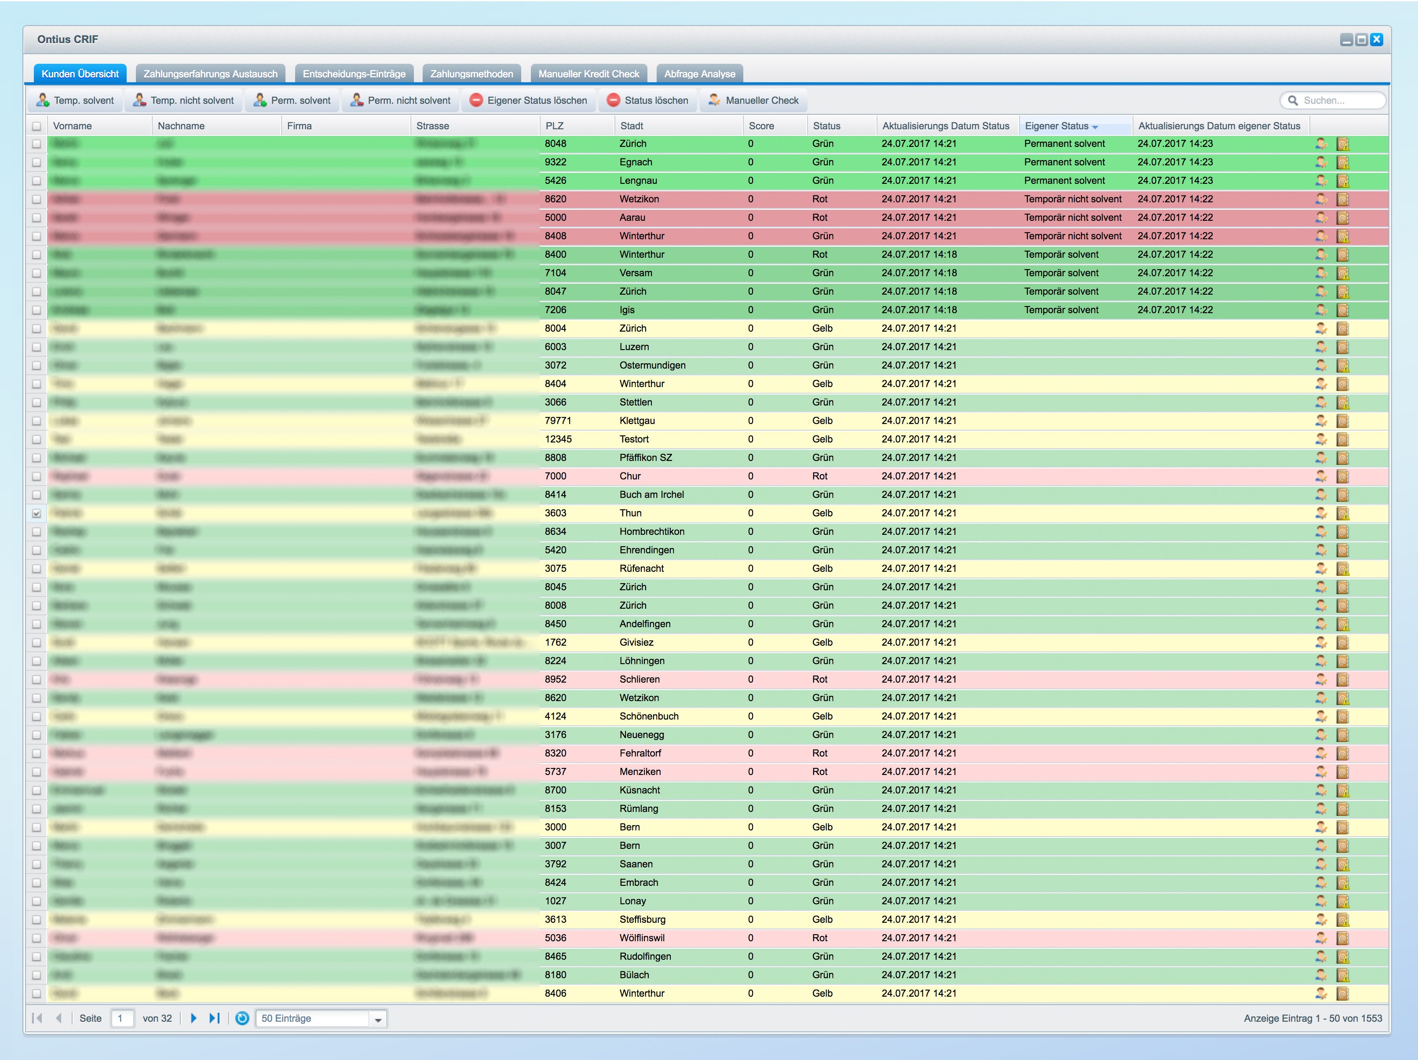Open the Manueller Kredit Check tab
Viewport: 1418px width, 1060px height.
[x=588, y=74]
